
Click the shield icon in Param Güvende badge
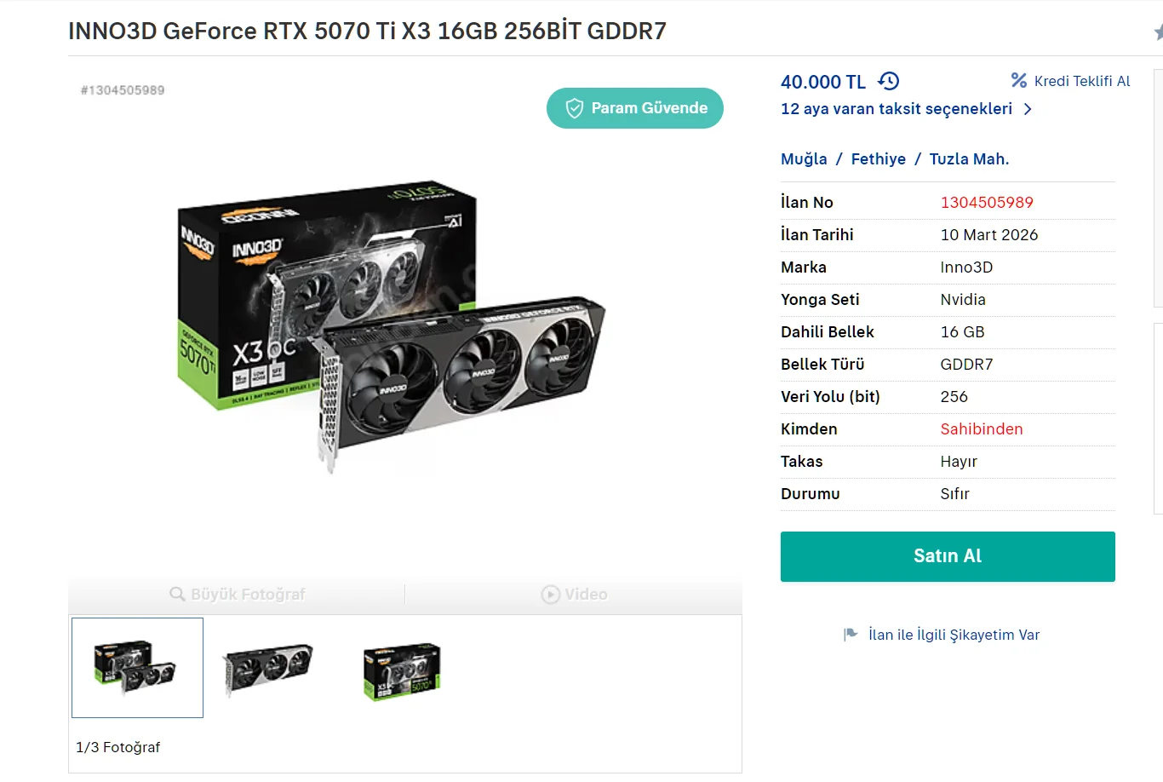[x=575, y=108]
